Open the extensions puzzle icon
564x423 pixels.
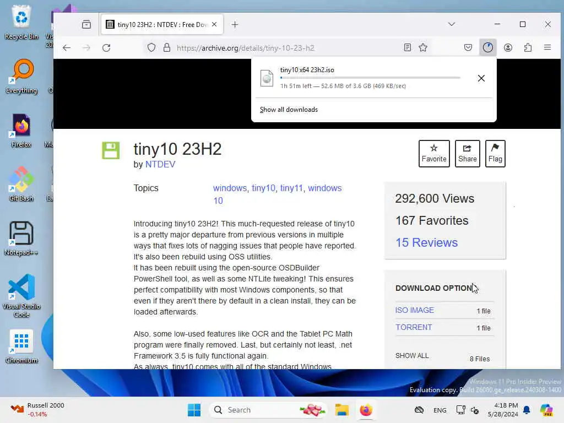click(x=528, y=47)
